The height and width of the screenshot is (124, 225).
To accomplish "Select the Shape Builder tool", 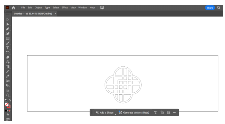I will pyautogui.click(x=8, y=62).
